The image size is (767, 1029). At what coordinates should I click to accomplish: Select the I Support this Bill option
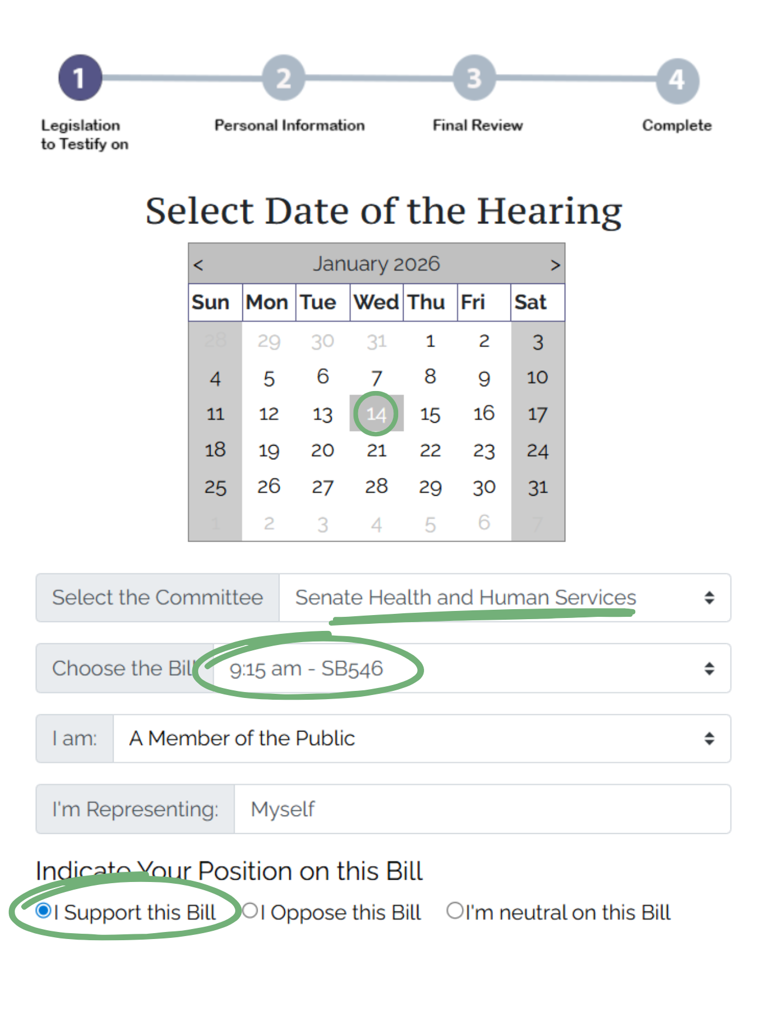pos(44,911)
